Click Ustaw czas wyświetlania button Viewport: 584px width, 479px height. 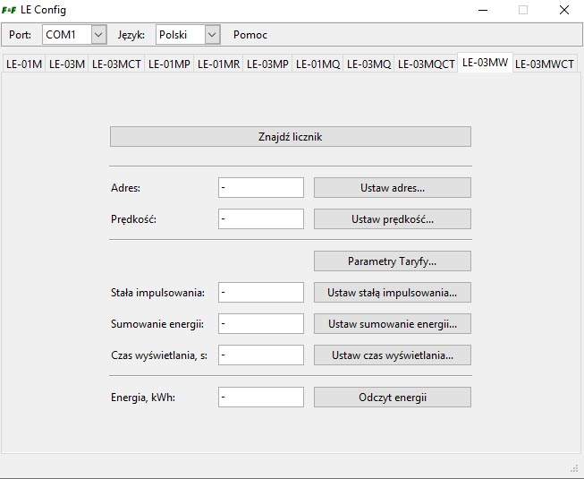pyautogui.click(x=393, y=355)
